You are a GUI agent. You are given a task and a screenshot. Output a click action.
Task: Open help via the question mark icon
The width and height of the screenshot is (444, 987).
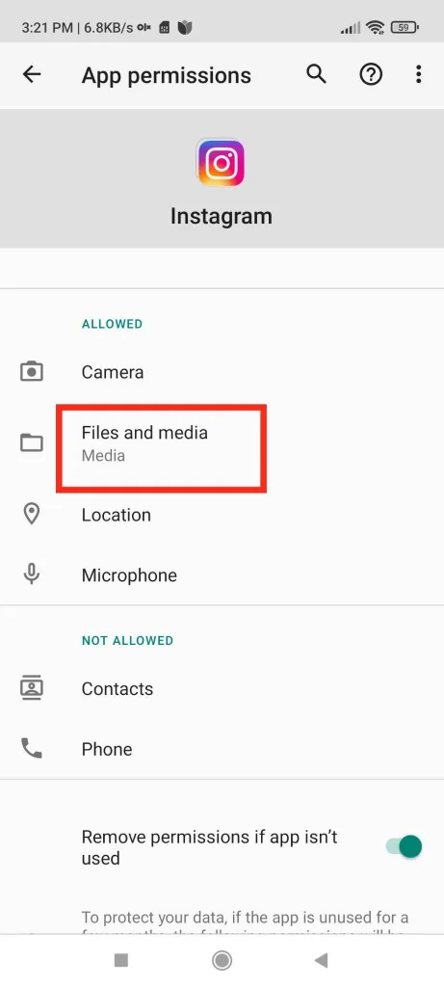(371, 75)
